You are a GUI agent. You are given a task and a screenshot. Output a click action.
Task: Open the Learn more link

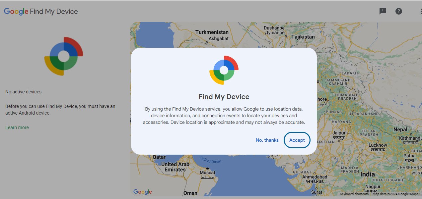point(17,127)
